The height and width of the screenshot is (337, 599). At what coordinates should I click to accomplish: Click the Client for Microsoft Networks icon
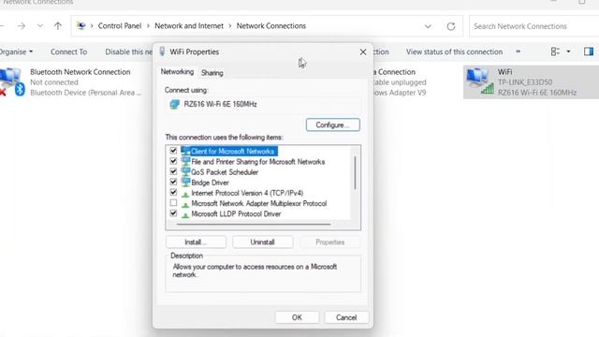pyautogui.click(x=185, y=151)
